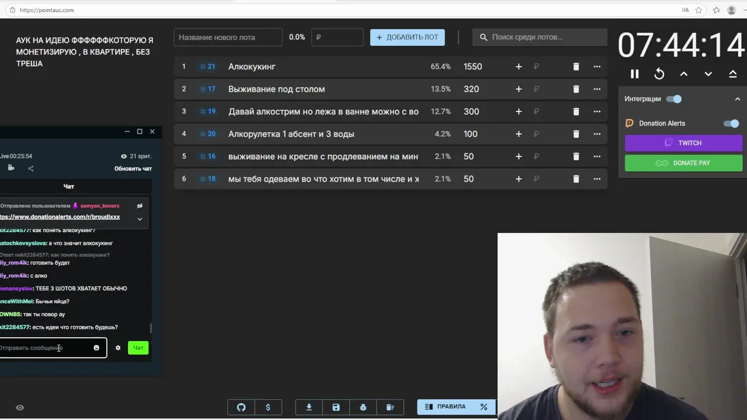This screenshot has width=747, height=420.
Task: Click the Алкокукинг lot name
Action: 252,66
